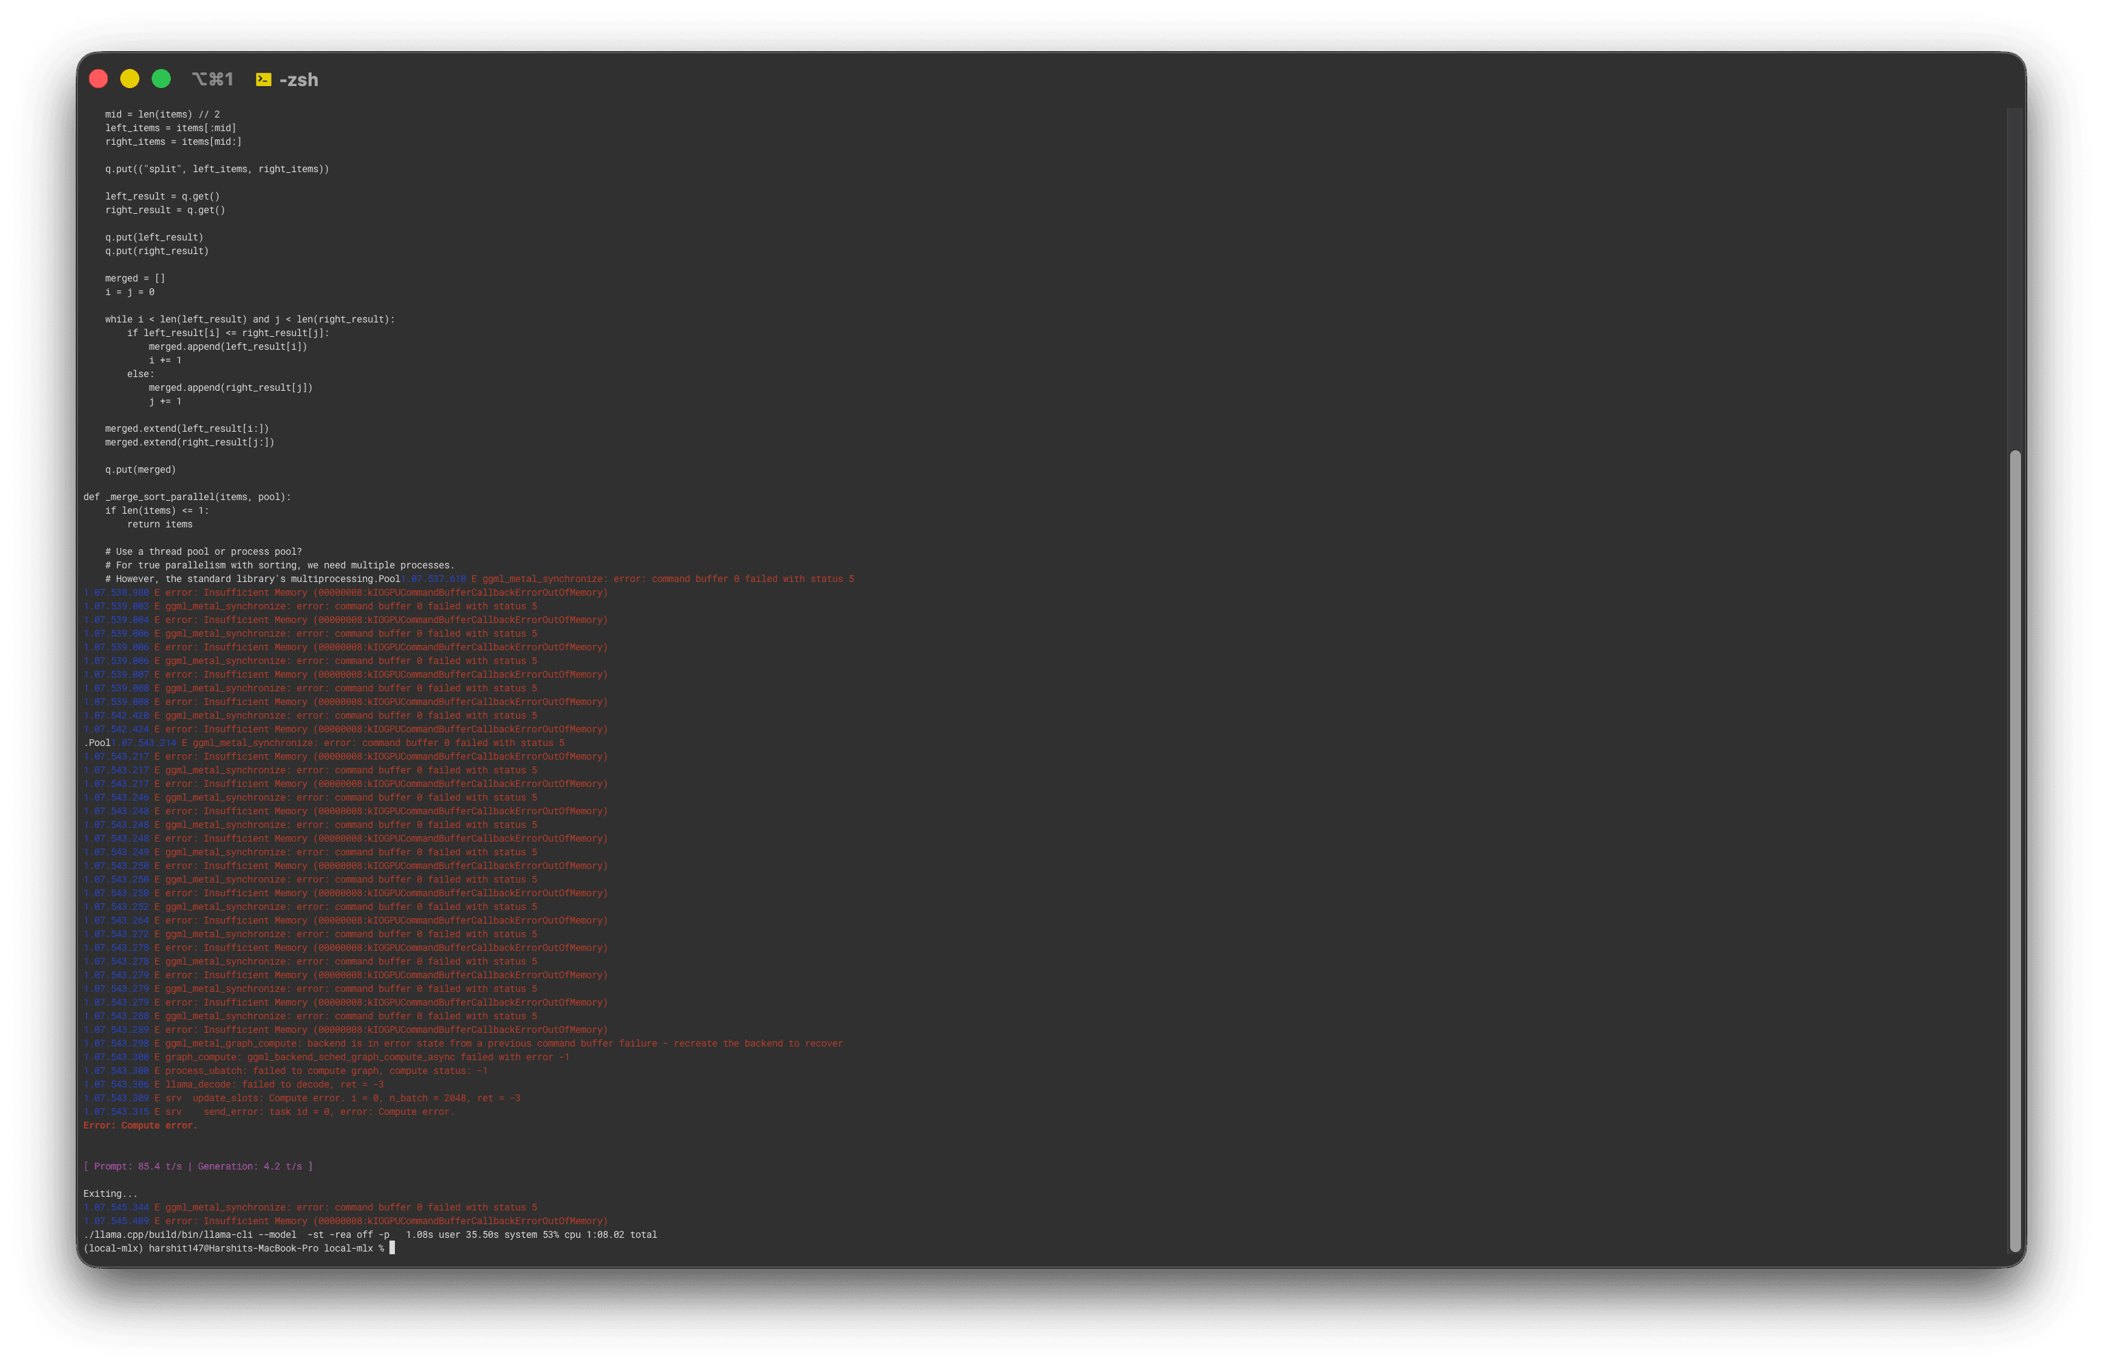2103x1369 pixels.
Task: Click the 'i = j = 0' line
Action: (130, 292)
